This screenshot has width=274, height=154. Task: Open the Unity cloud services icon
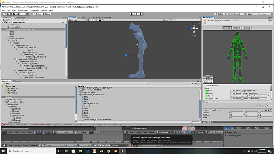(229, 14)
